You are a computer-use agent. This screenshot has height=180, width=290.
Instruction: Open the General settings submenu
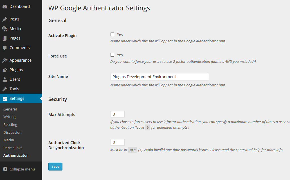click(x=10, y=109)
